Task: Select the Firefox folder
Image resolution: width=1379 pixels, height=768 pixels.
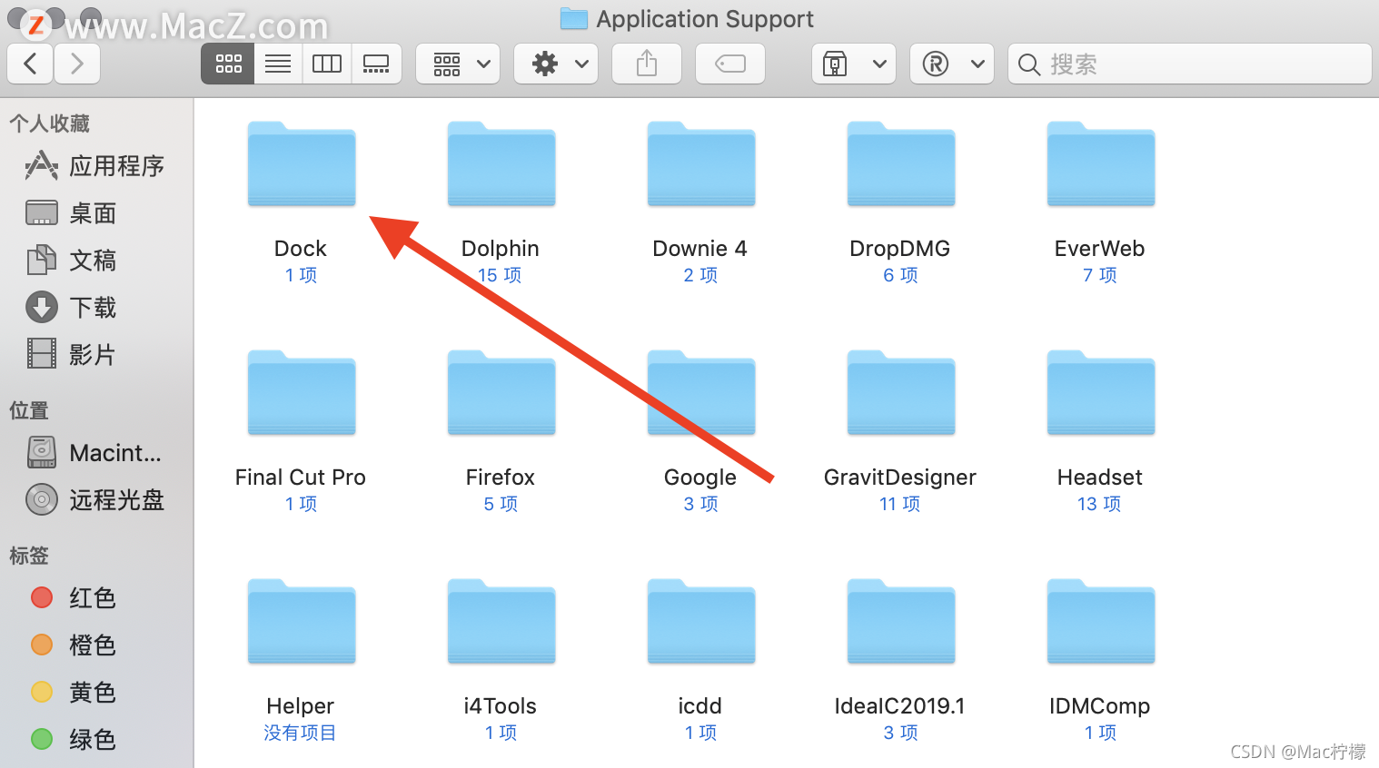Action: (501, 393)
